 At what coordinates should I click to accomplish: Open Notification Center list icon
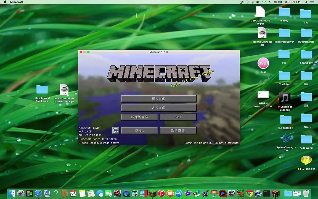click(x=312, y=2)
